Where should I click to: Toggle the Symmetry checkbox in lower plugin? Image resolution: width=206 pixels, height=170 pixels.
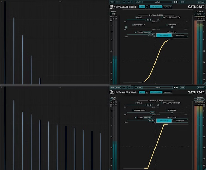tap(167, 110)
